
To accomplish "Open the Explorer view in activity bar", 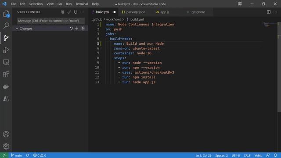I will click(x=6, y=14).
